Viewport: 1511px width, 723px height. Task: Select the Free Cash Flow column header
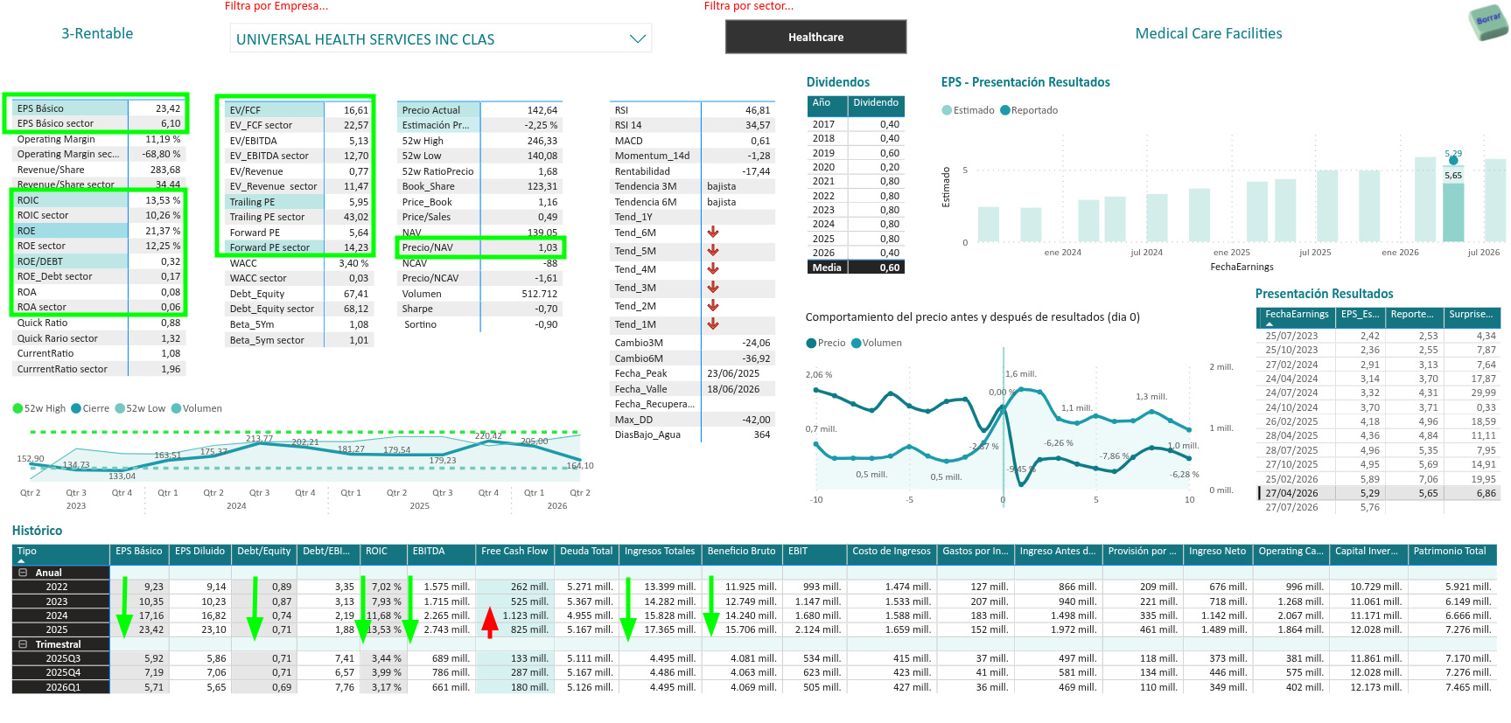514,552
